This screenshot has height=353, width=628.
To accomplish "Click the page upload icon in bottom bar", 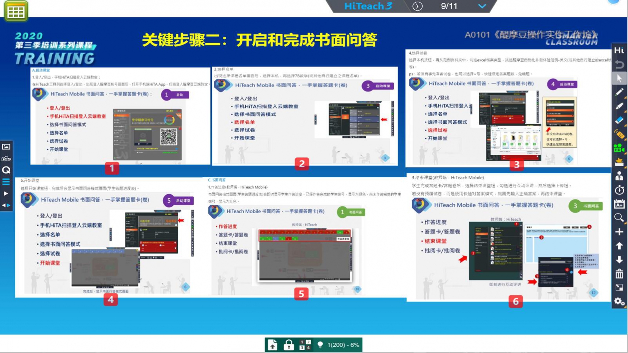I will point(273,345).
